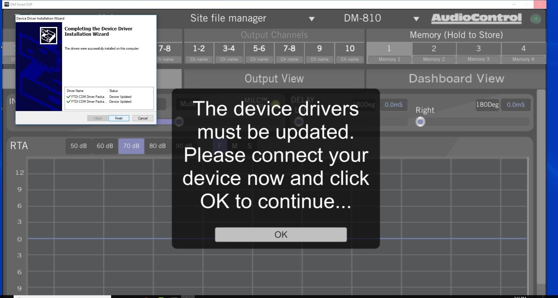The width and height of the screenshot is (558, 298).
Task: Minimize the DM Smart DSP window
Action: pos(514,4)
